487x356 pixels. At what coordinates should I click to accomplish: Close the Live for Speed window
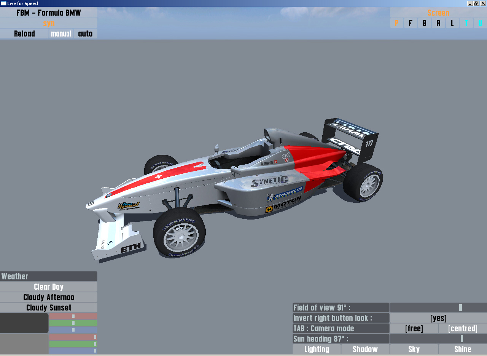pyautogui.click(x=483, y=3)
